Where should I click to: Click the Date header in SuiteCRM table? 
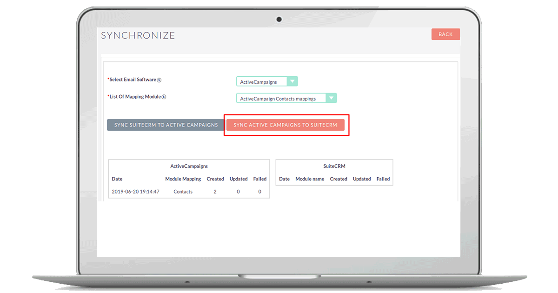(285, 179)
